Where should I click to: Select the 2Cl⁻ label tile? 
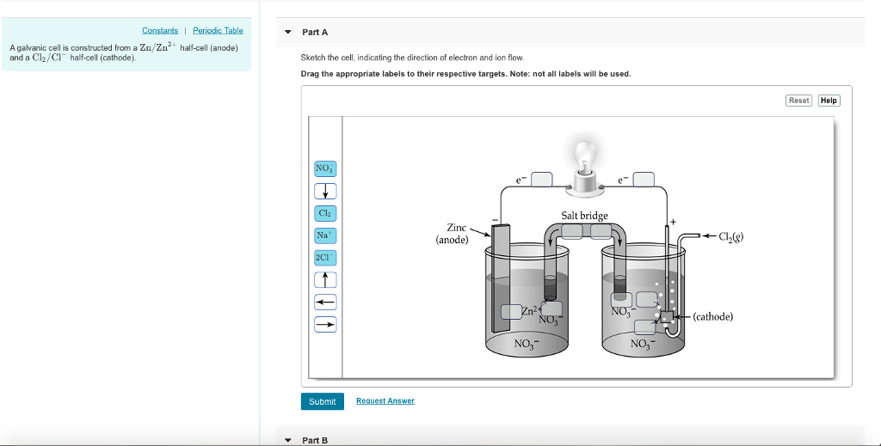coord(325,257)
